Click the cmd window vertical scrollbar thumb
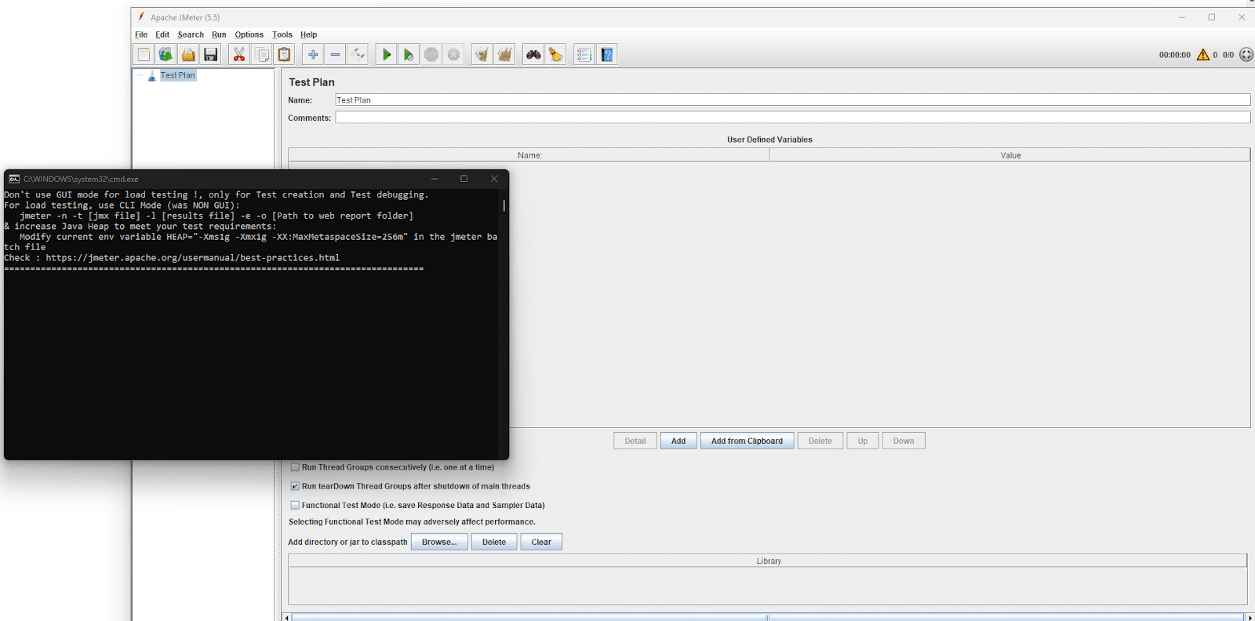This screenshot has height=621, width=1255. point(504,205)
